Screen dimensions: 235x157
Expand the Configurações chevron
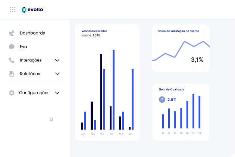pos(57,93)
